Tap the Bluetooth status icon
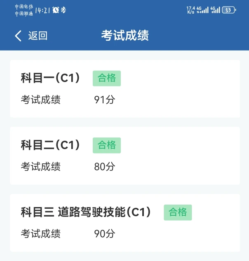Screen dimensions: 249x261 [x=63, y=10]
